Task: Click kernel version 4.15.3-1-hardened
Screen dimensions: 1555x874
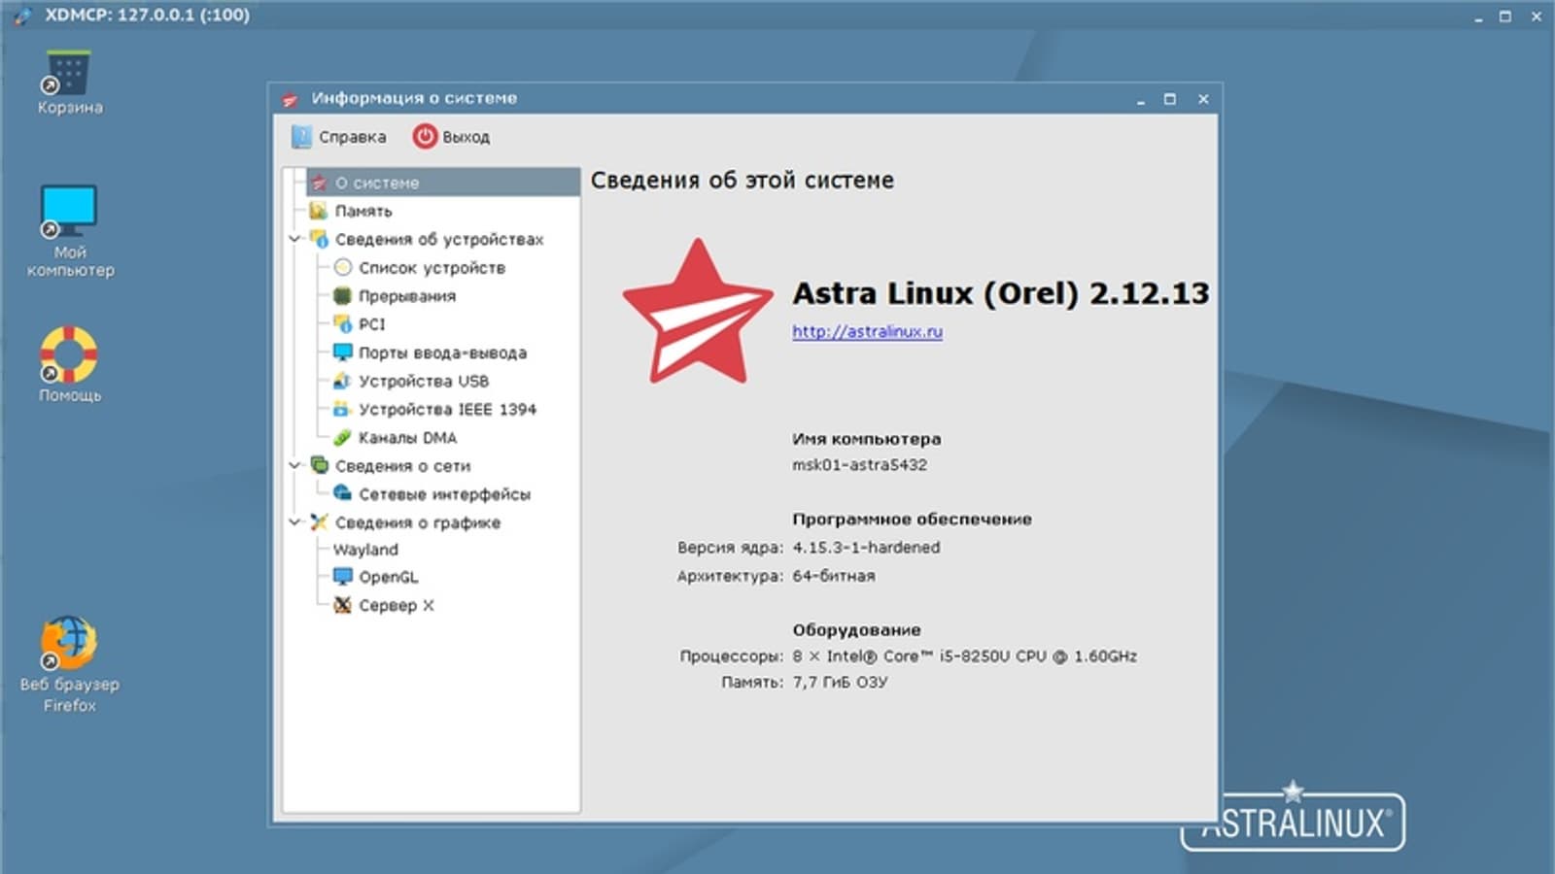Action: [x=866, y=547]
